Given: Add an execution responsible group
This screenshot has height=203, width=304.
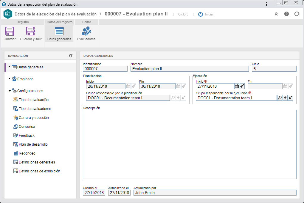Looking at the screenshot, I should click(x=285, y=98).
